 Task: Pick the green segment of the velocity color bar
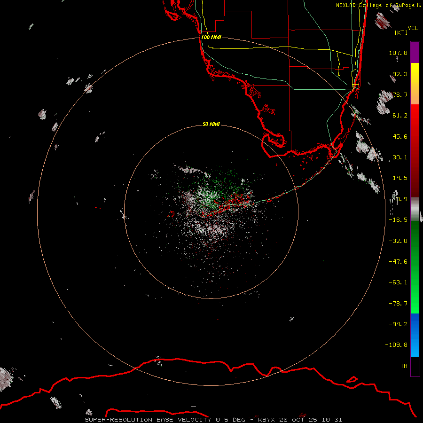coord(415,267)
